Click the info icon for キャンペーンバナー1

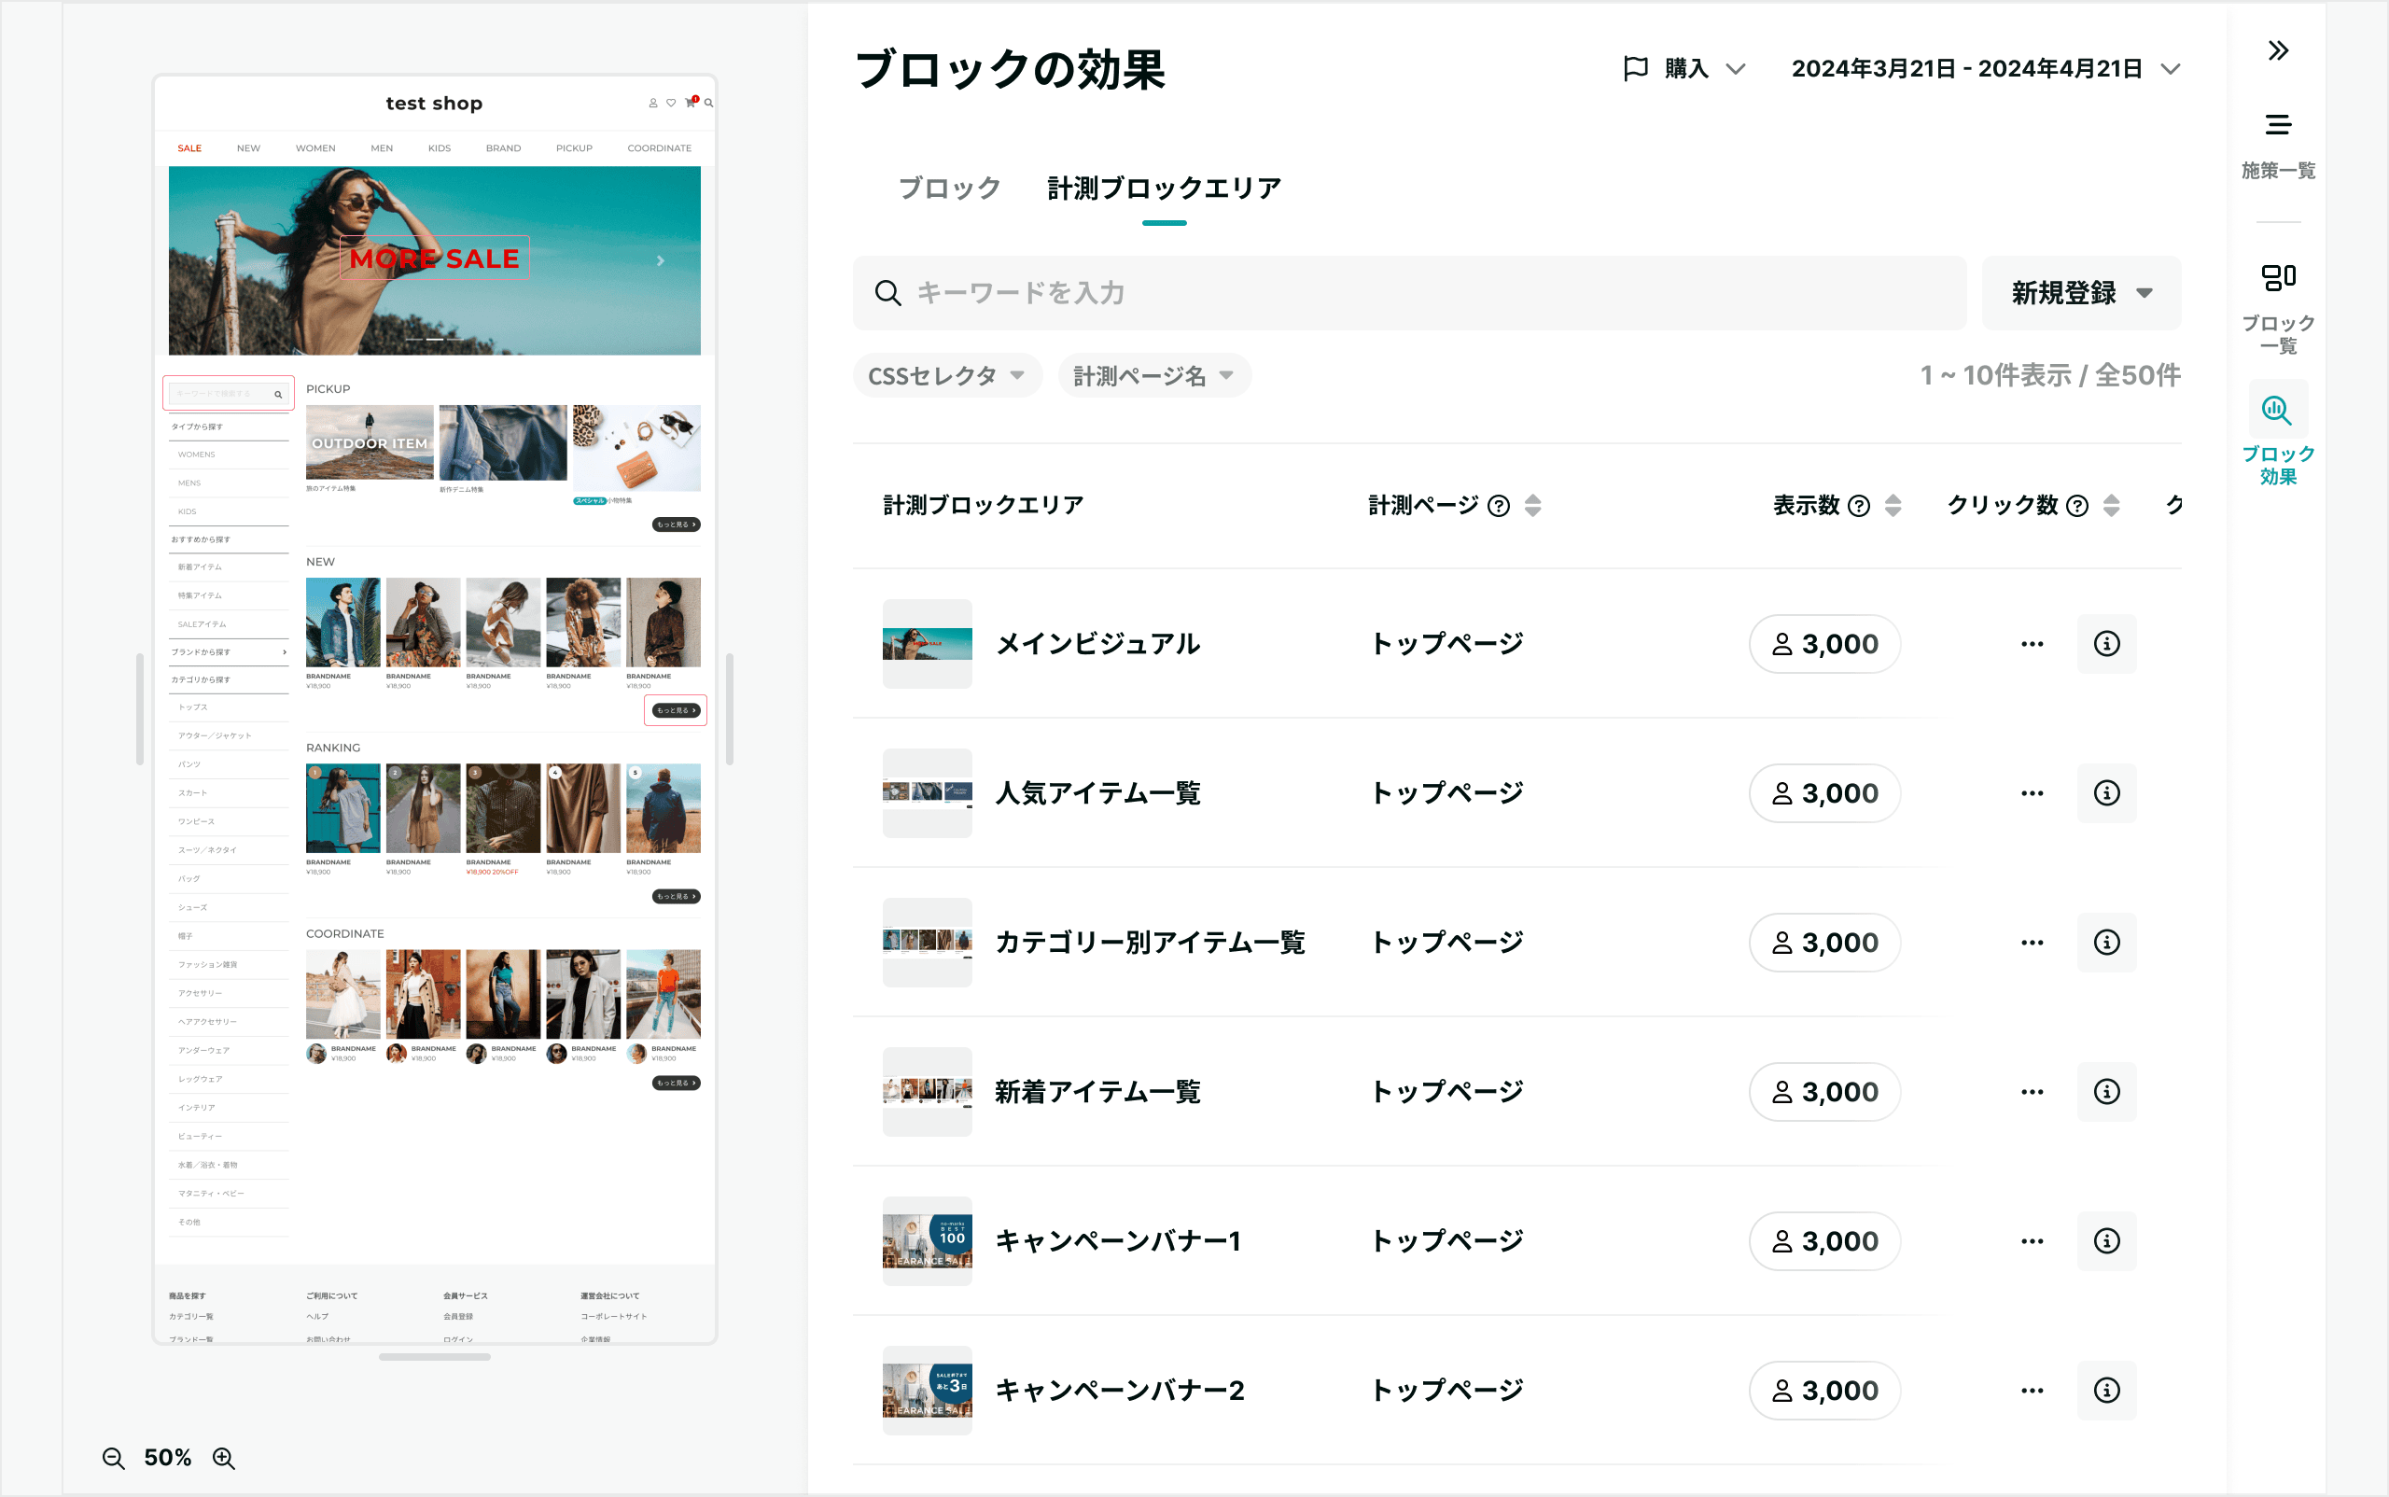click(2106, 1241)
